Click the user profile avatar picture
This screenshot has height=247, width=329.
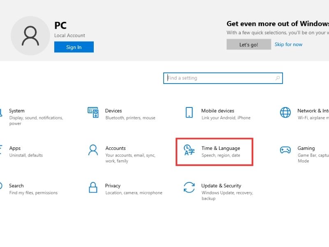(30, 36)
